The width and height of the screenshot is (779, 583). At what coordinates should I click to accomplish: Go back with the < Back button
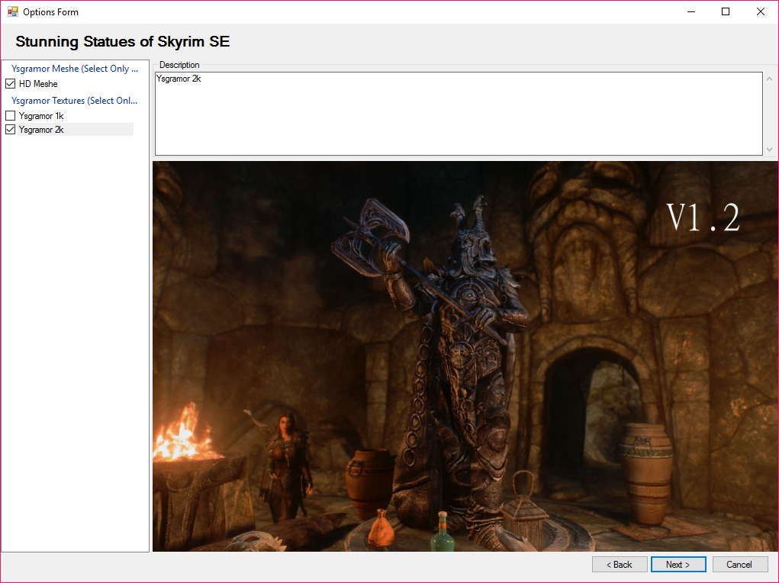(x=620, y=564)
